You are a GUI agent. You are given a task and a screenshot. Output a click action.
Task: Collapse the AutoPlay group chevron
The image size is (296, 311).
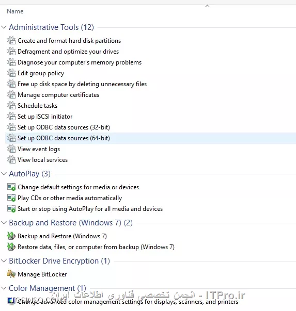pyautogui.click(x=4, y=174)
